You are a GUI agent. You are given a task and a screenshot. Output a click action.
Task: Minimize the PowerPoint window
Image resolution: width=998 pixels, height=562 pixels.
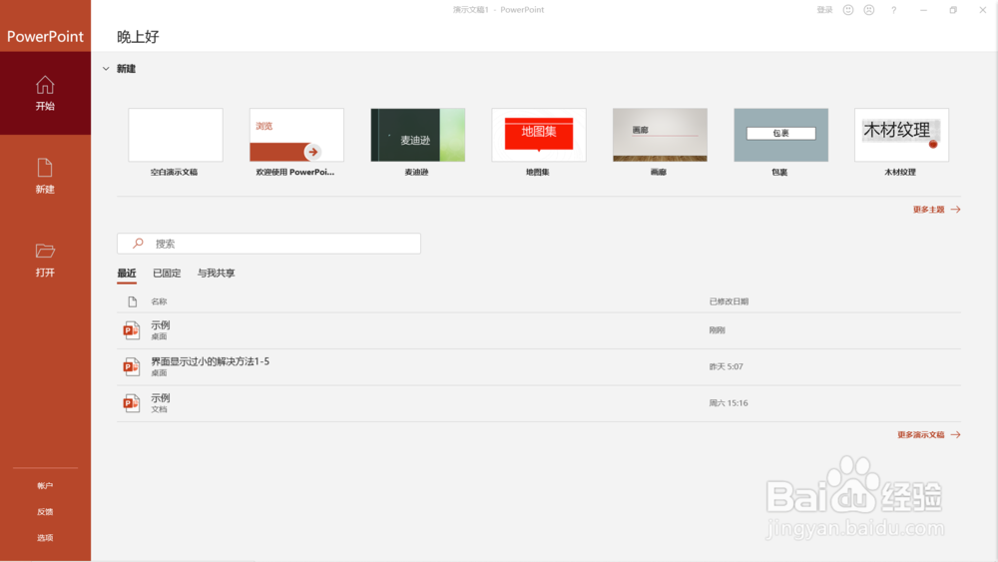(923, 10)
